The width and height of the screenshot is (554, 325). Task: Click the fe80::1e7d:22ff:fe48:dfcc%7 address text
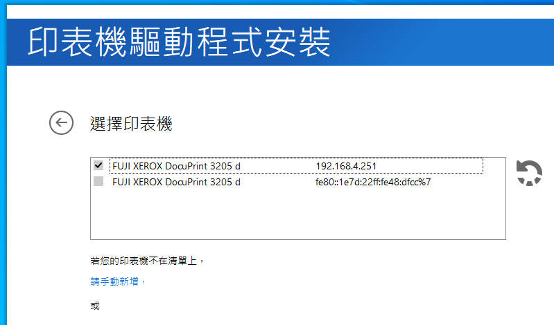[373, 182]
